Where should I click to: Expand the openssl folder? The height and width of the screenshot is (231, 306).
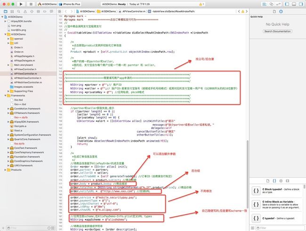click(8, 39)
